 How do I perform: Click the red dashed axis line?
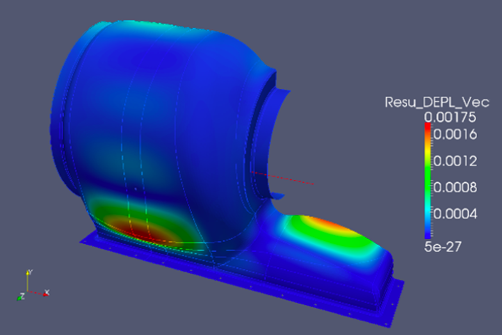point(282,178)
